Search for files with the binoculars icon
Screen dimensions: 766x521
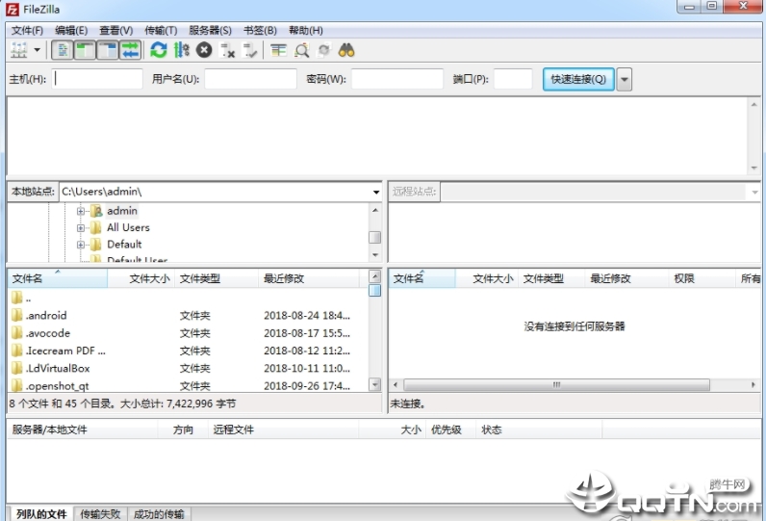point(346,50)
